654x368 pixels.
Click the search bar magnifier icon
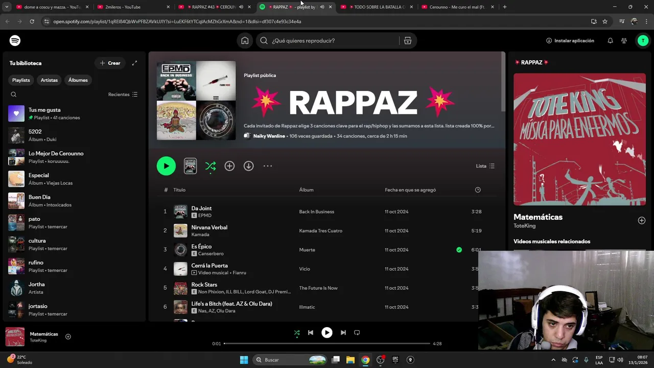coord(264,40)
